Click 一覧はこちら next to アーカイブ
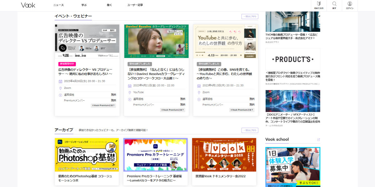 (x=250, y=130)
